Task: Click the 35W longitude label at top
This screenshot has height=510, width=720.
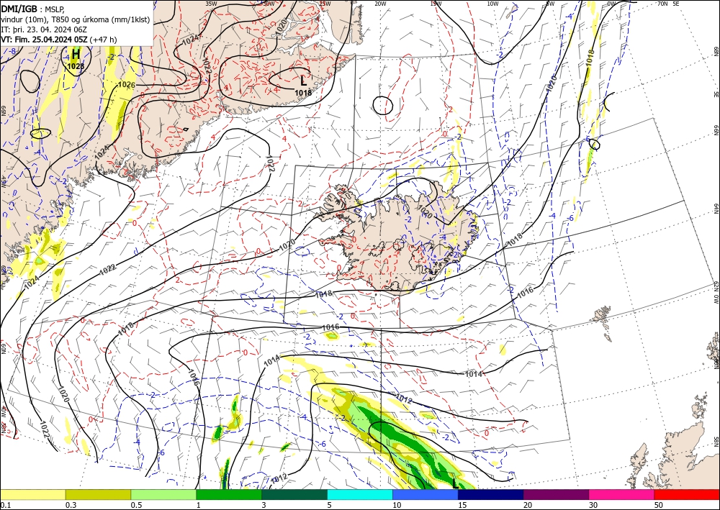Action: tap(211, 4)
